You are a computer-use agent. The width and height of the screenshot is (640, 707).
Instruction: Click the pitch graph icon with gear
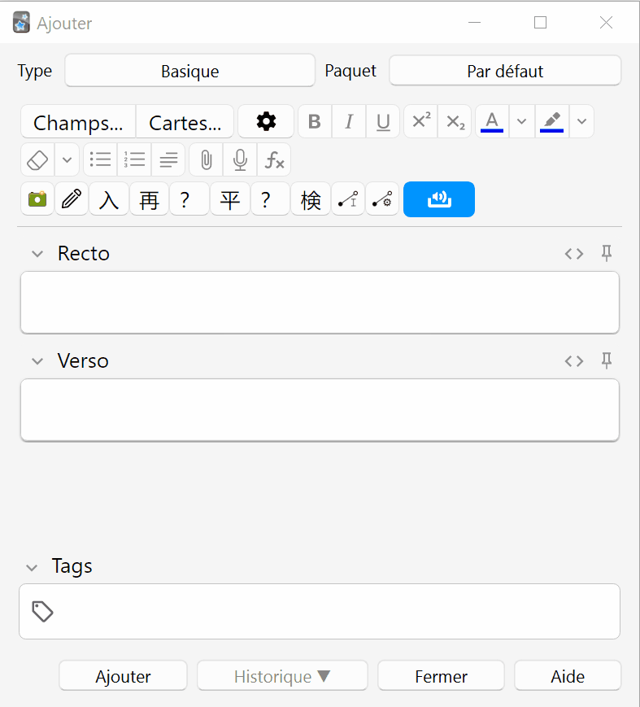tap(382, 199)
